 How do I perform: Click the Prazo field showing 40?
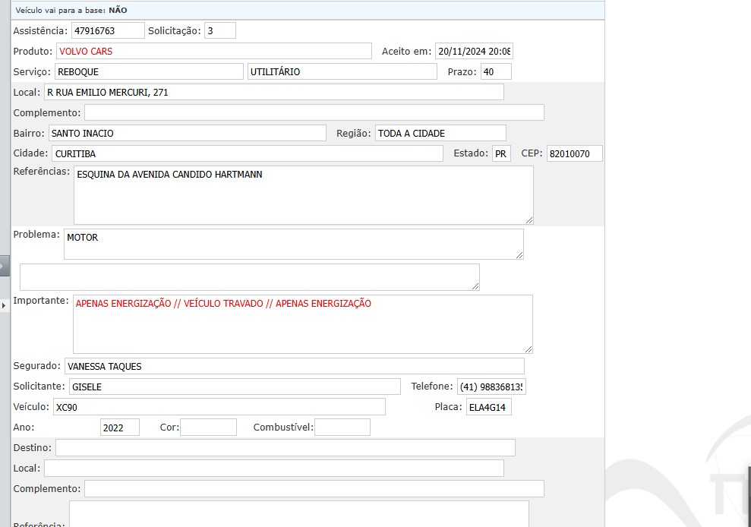point(496,72)
